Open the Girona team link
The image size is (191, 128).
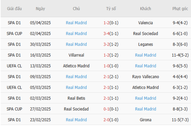tap(145, 120)
